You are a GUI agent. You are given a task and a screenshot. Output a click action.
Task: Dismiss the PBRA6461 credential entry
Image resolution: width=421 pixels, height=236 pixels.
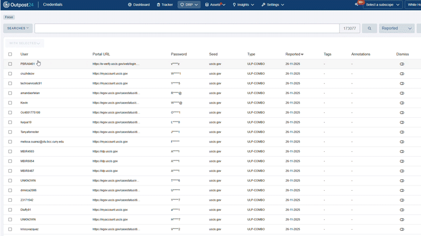402,64
